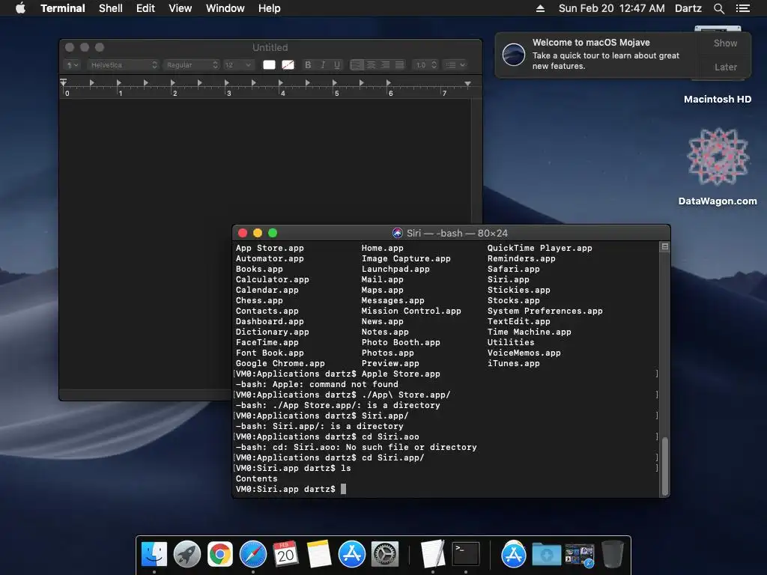This screenshot has width=767, height=575.
Task: Minimize the Siri Terminal window yellow button
Action: [x=258, y=234]
